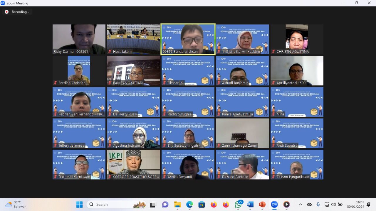Select Sundara Ichsan's active speaker video
This screenshot has width=376, height=211.
[x=188, y=39]
